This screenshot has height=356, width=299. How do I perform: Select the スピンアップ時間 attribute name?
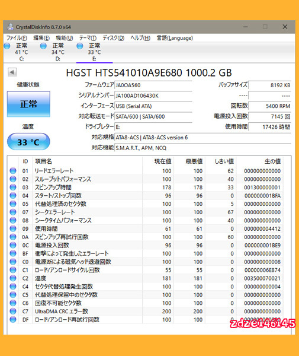pyautogui.click(x=53, y=187)
